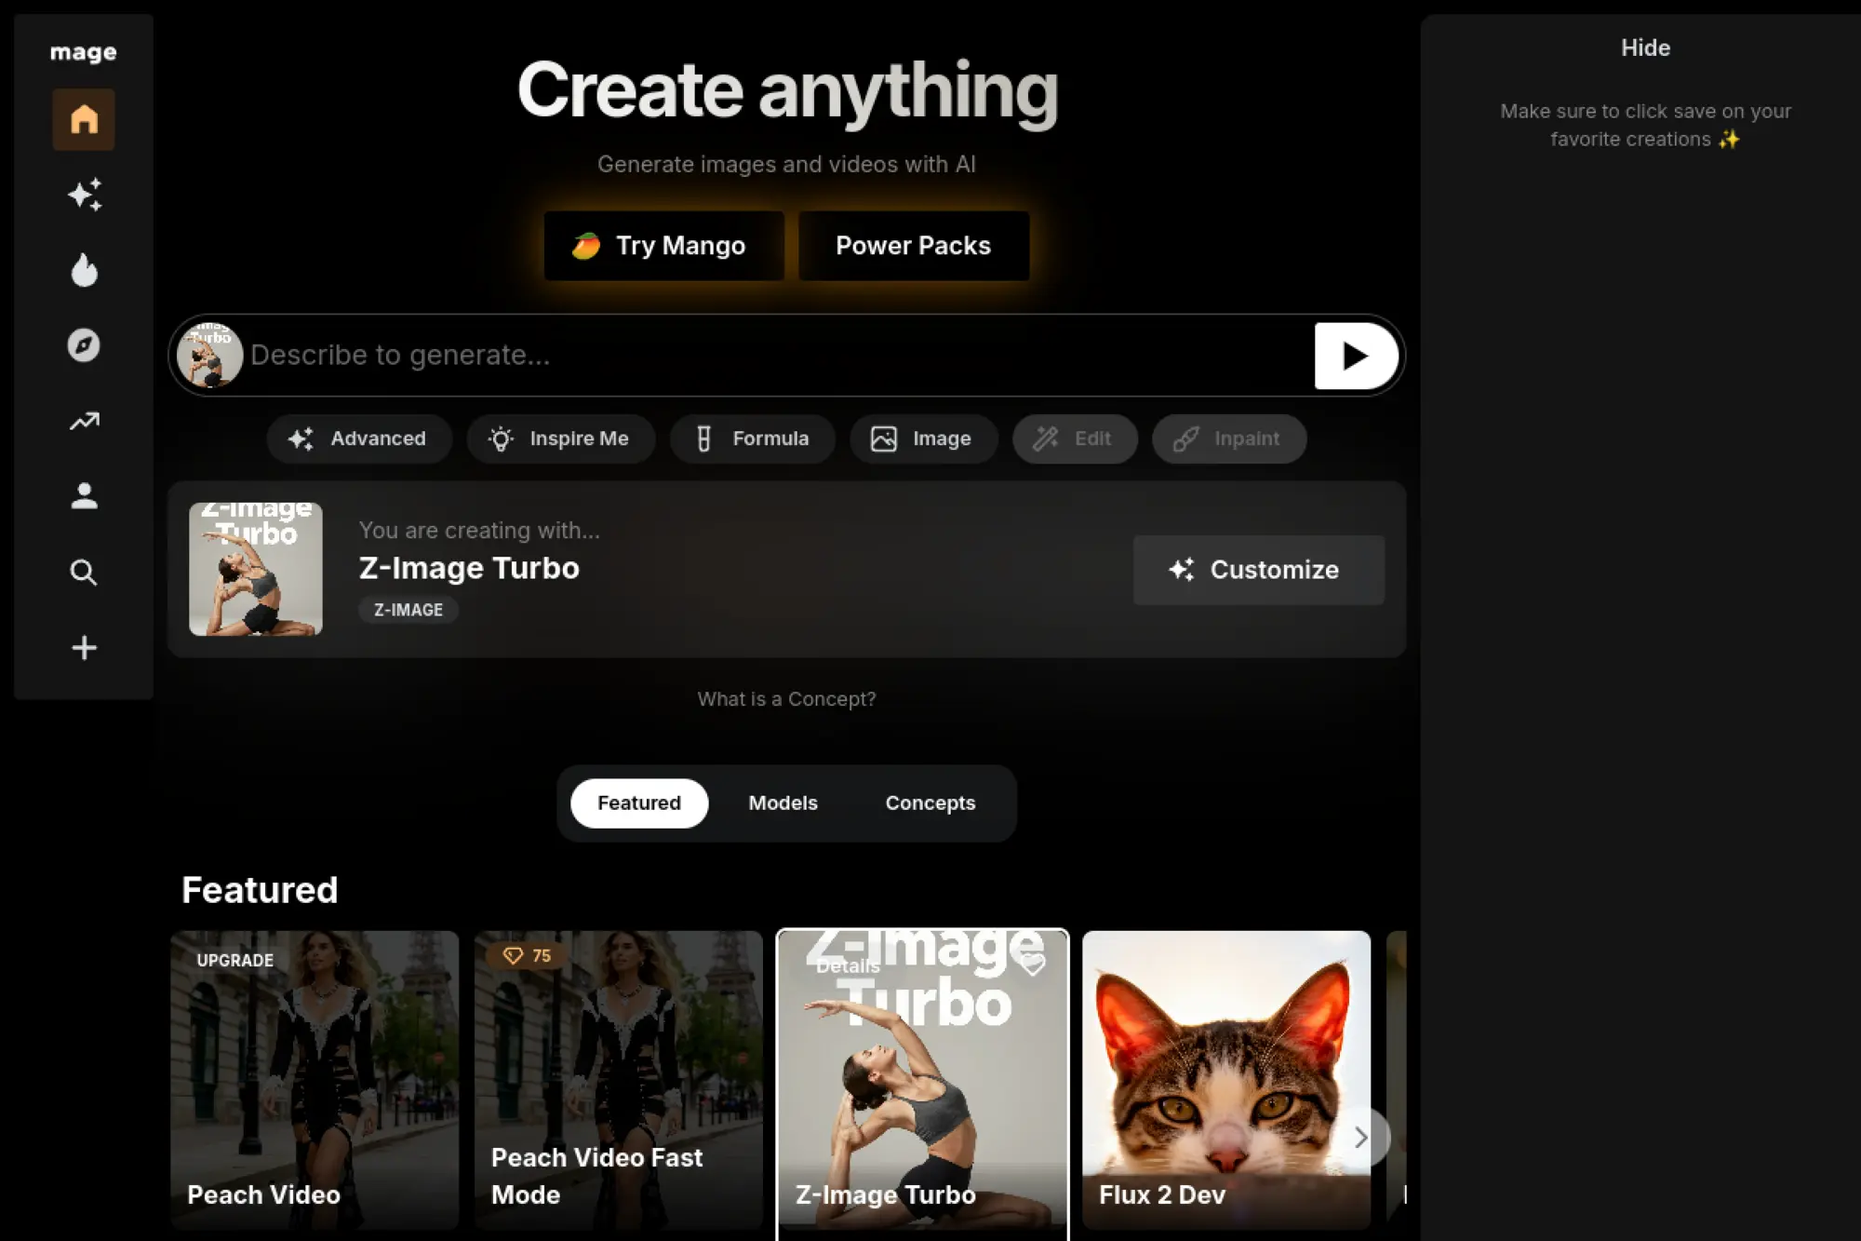The width and height of the screenshot is (1861, 1241).
Task: Click the magnifier search icon in sidebar
Action: [84, 572]
